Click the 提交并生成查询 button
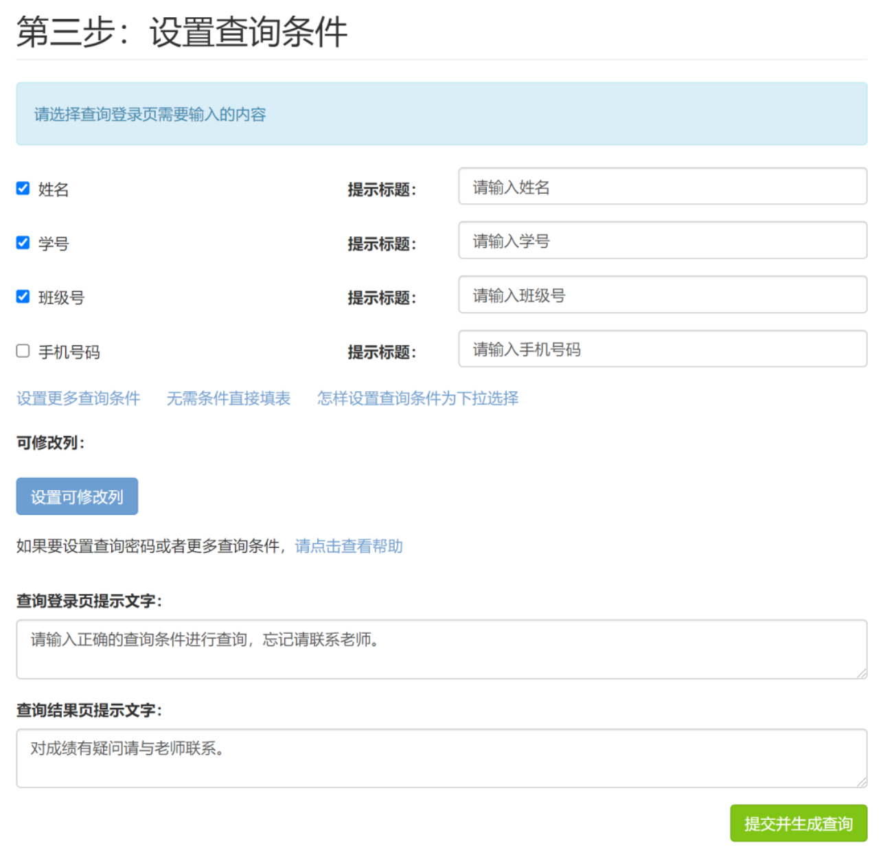 (x=799, y=823)
